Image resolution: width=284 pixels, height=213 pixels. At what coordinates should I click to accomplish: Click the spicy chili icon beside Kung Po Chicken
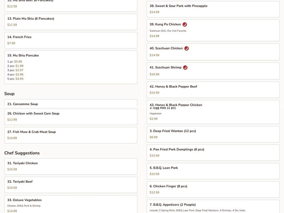click(x=185, y=24)
